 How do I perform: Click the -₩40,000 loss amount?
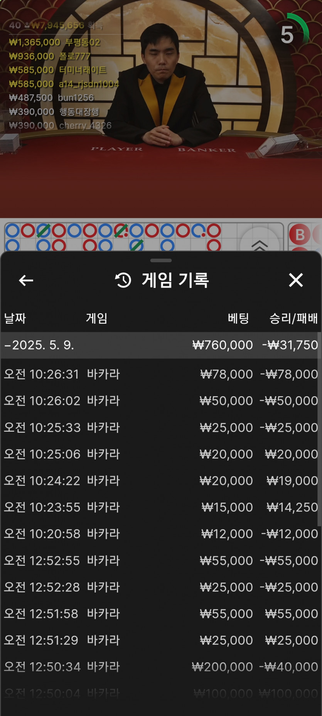(289, 667)
